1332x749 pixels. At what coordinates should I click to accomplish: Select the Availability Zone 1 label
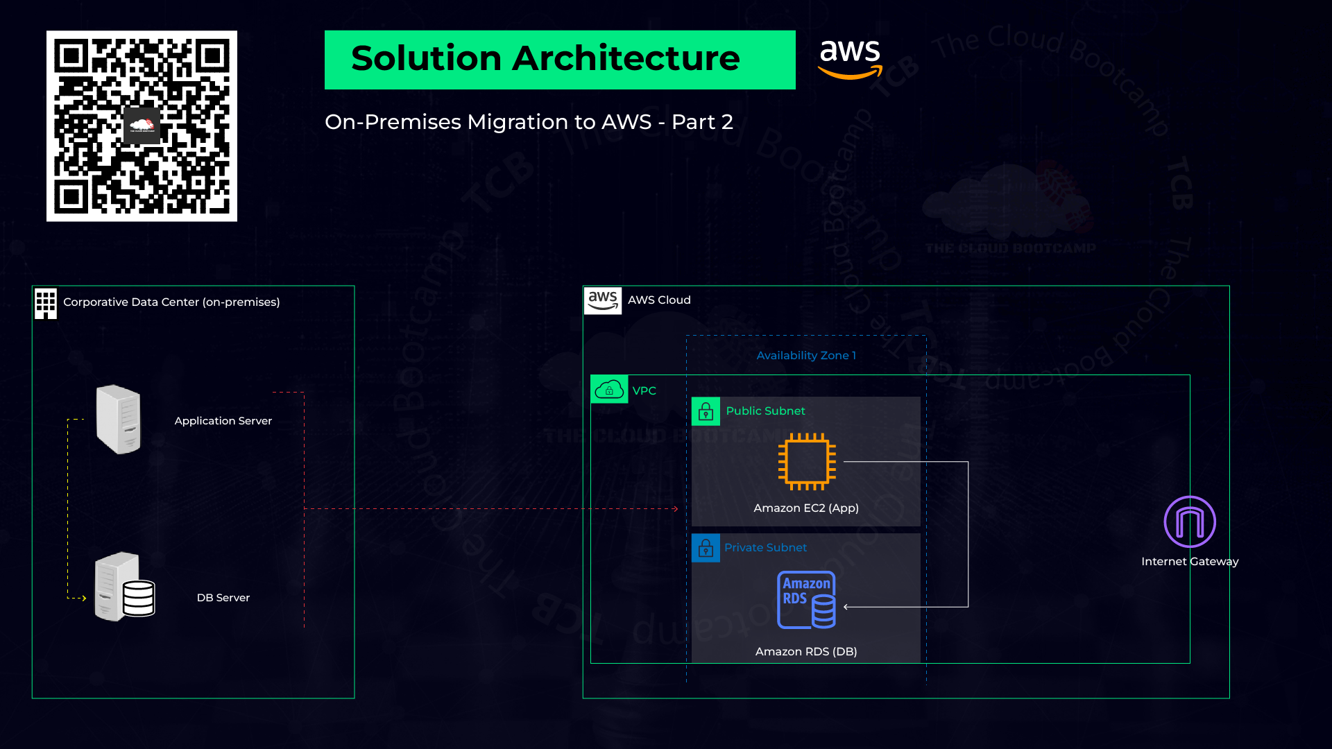click(x=805, y=355)
